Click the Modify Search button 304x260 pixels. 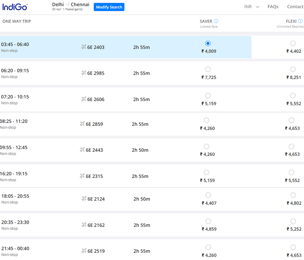point(109,7)
